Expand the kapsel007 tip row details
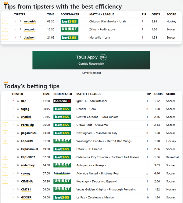This screenshot has height=203, width=183. [5, 157]
